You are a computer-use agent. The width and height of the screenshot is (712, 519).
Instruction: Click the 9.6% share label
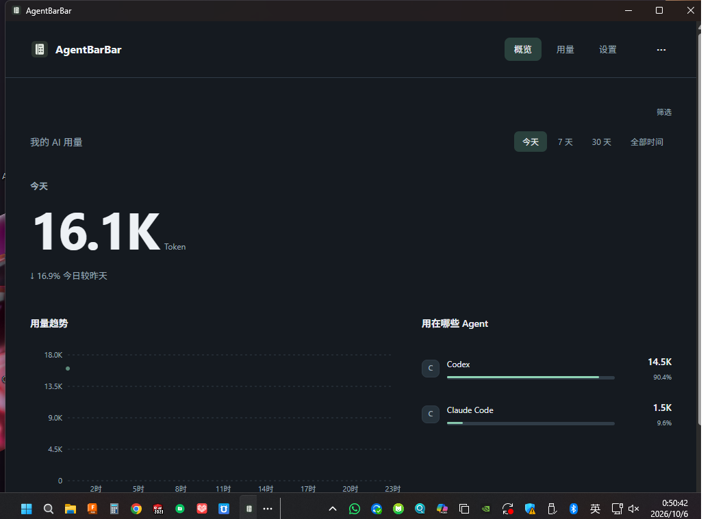click(664, 423)
